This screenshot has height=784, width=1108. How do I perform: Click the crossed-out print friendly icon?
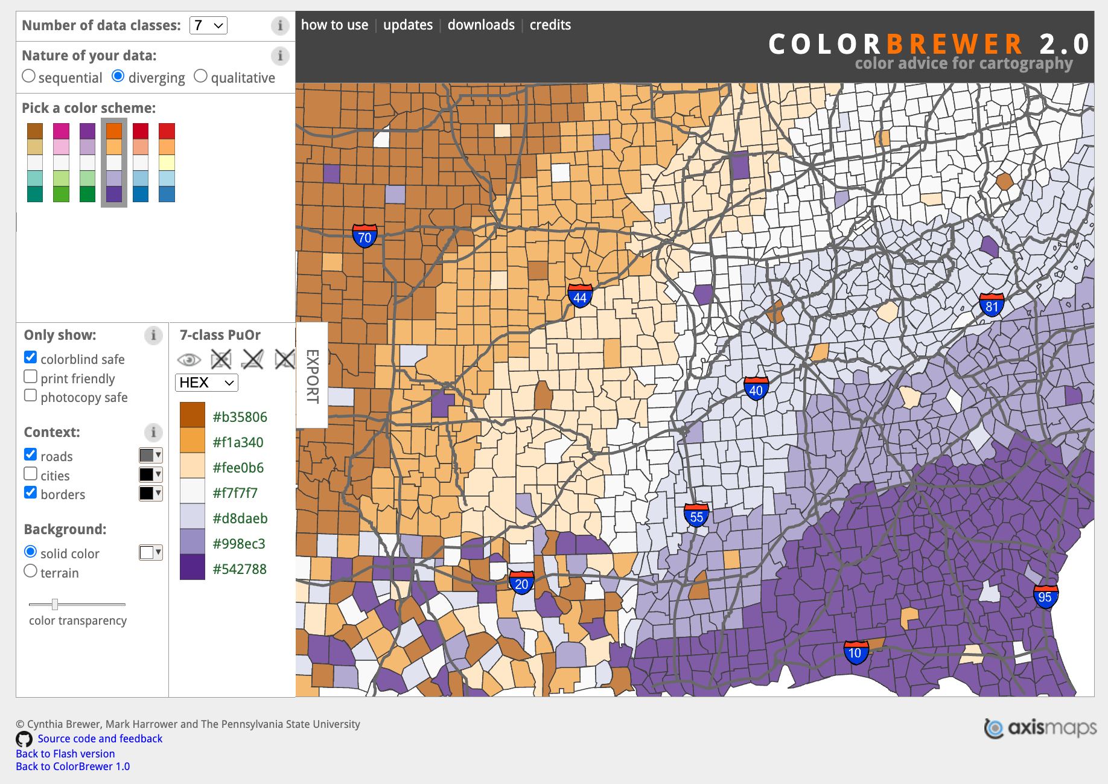point(221,359)
